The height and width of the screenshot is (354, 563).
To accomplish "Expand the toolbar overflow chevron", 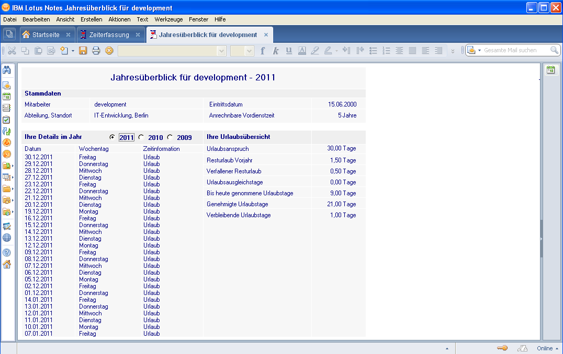I will pyautogui.click(x=453, y=51).
